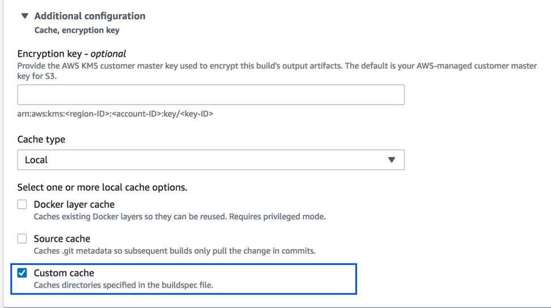This screenshot has height=308, width=551.
Task: Click the .git metadata cache description
Action: (x=175, y=251)
